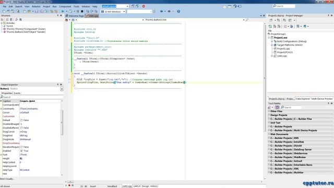Click the Structure panel sort icon

point(2,19)
